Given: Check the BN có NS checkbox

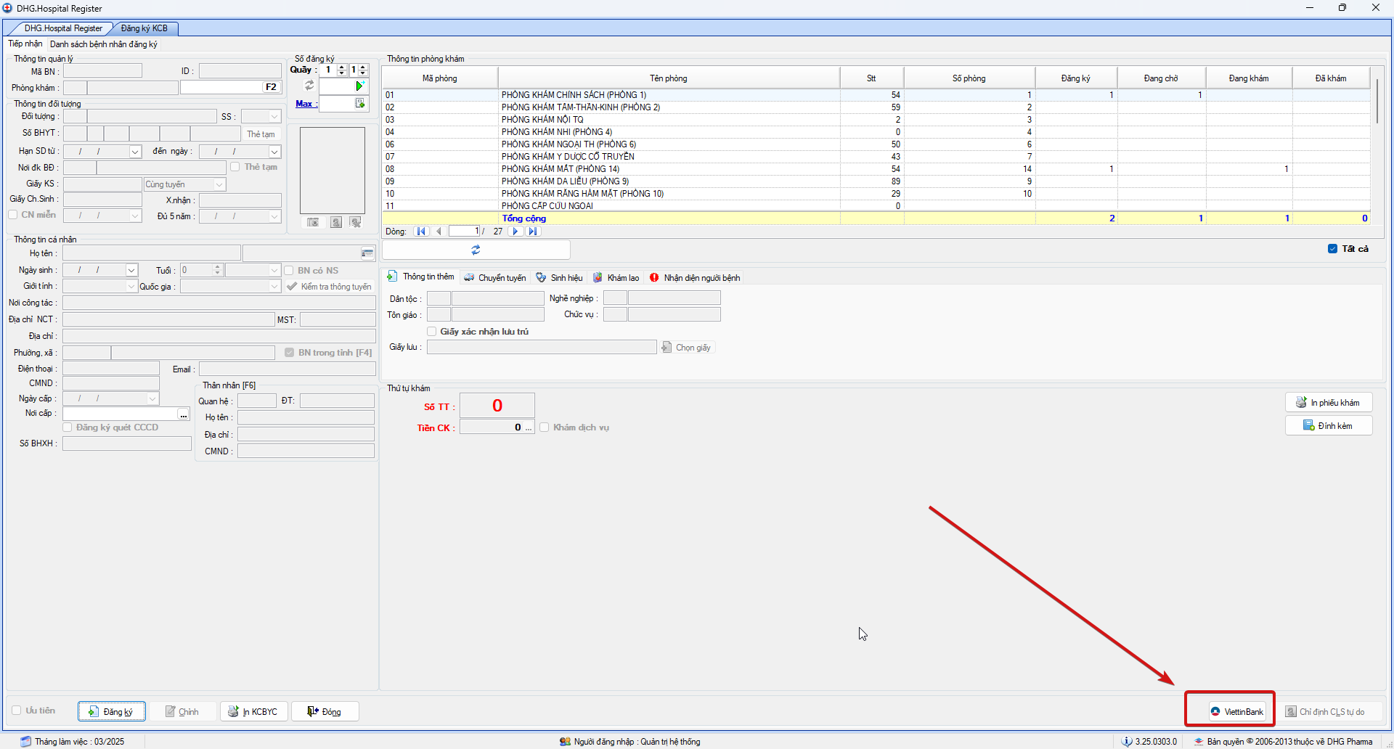Looking at the screenshot, I should pos(289,271).
